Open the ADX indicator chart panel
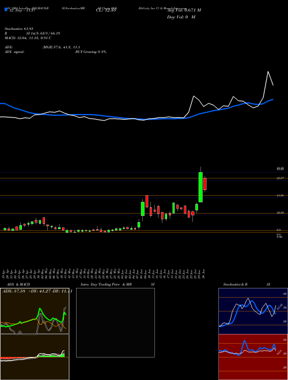 point(35,311)
